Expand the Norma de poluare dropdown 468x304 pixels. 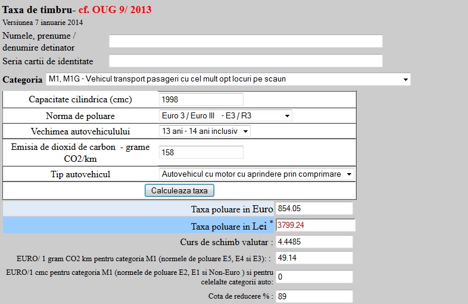[x=226, y=115]
